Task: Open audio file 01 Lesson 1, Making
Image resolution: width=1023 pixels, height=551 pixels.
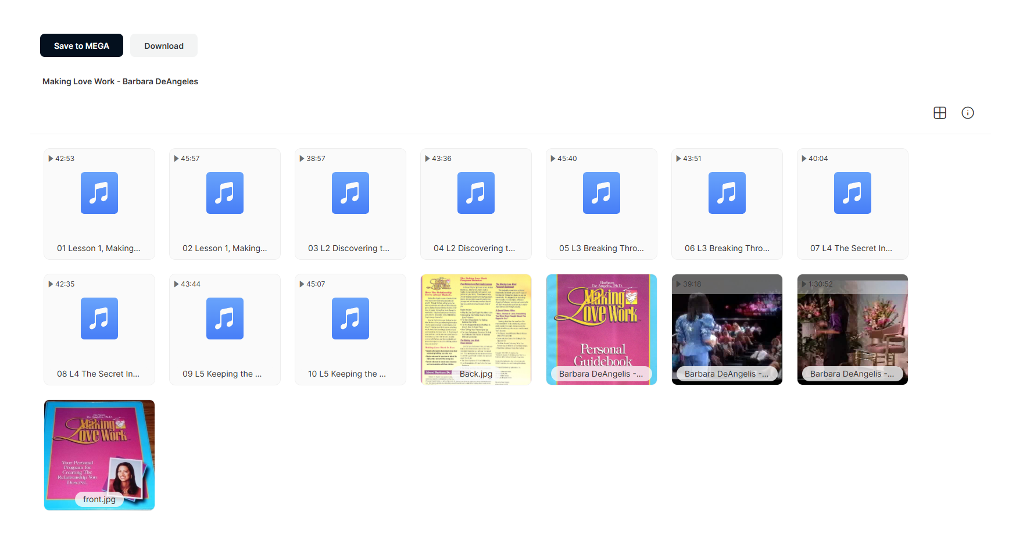Action: tap(99, 204)
